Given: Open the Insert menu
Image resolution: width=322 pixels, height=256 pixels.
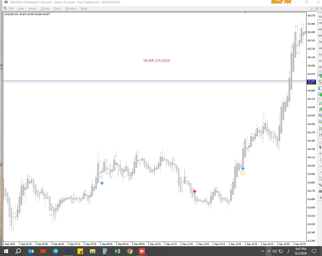Looking at the screenshot, I should click(32, 9).
